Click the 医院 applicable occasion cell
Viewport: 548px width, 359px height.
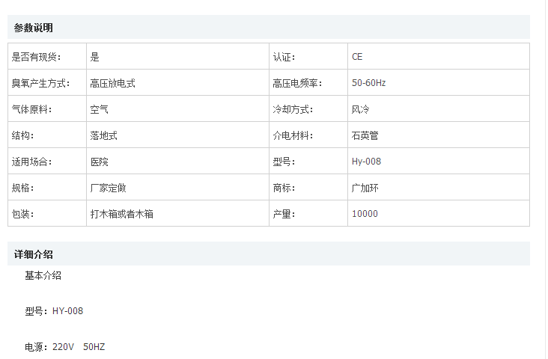(99, 162)
